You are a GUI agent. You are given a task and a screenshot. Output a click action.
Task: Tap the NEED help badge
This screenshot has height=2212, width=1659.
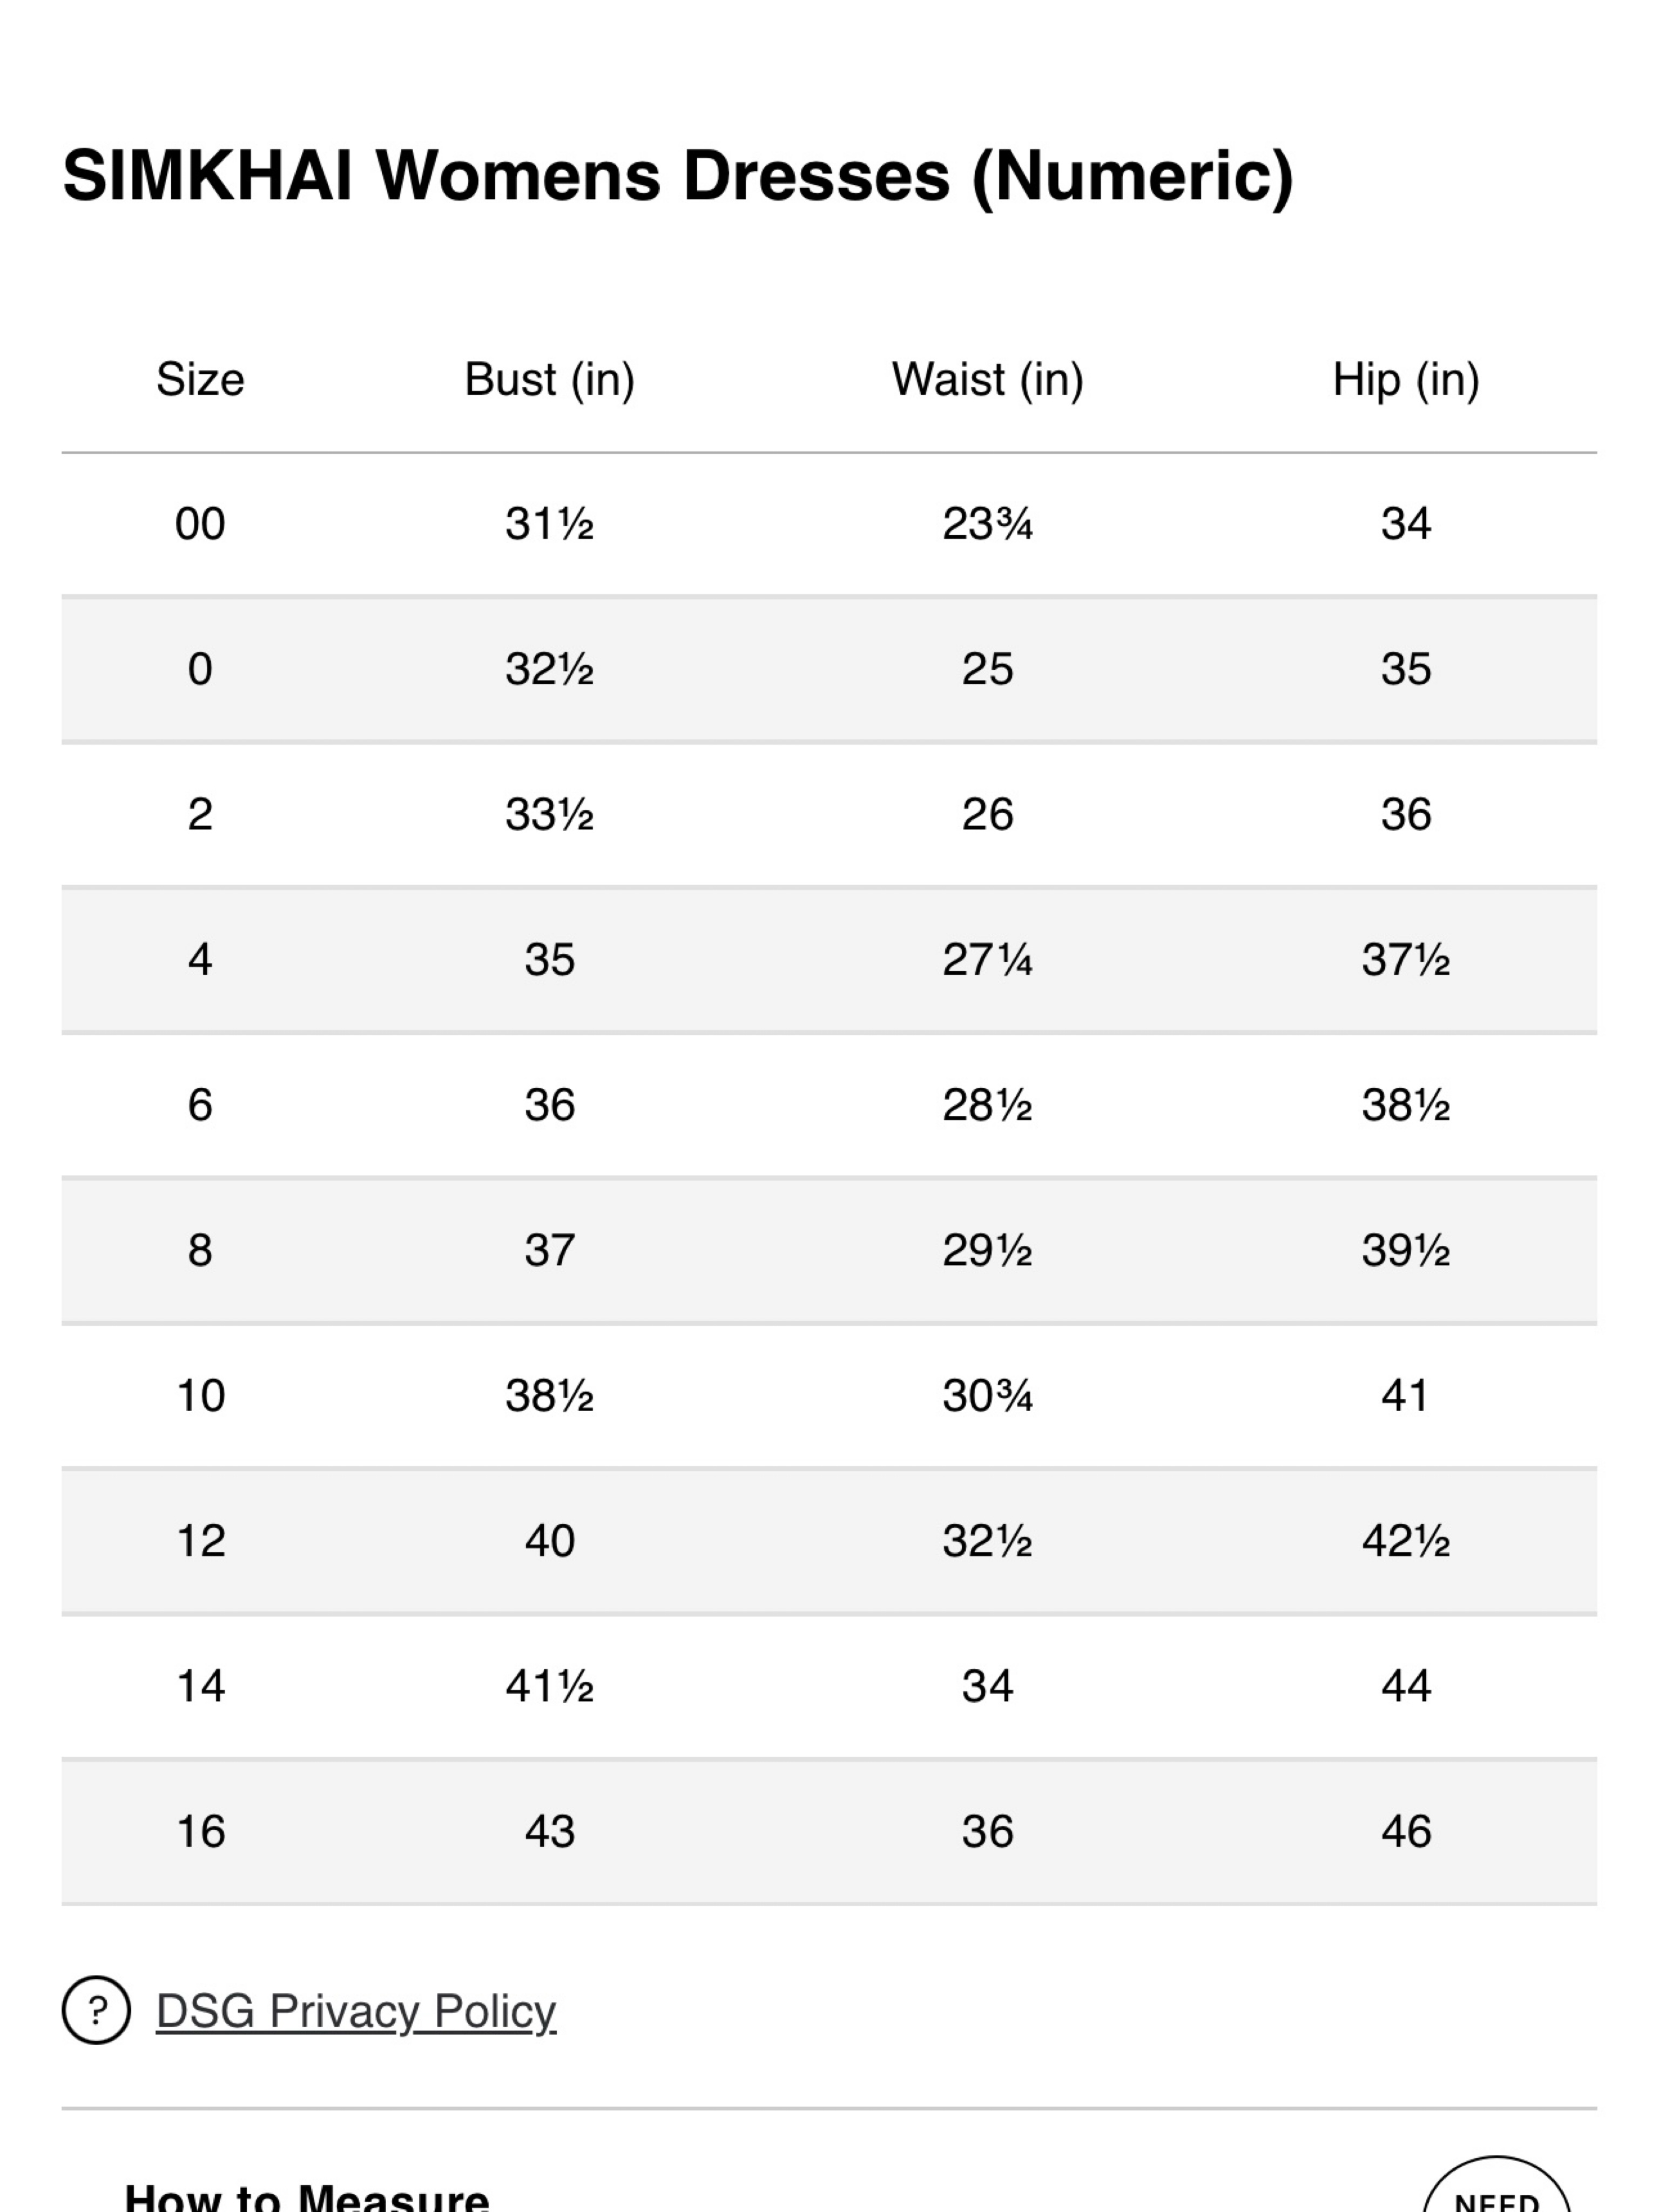[x=1496, y=2185]
